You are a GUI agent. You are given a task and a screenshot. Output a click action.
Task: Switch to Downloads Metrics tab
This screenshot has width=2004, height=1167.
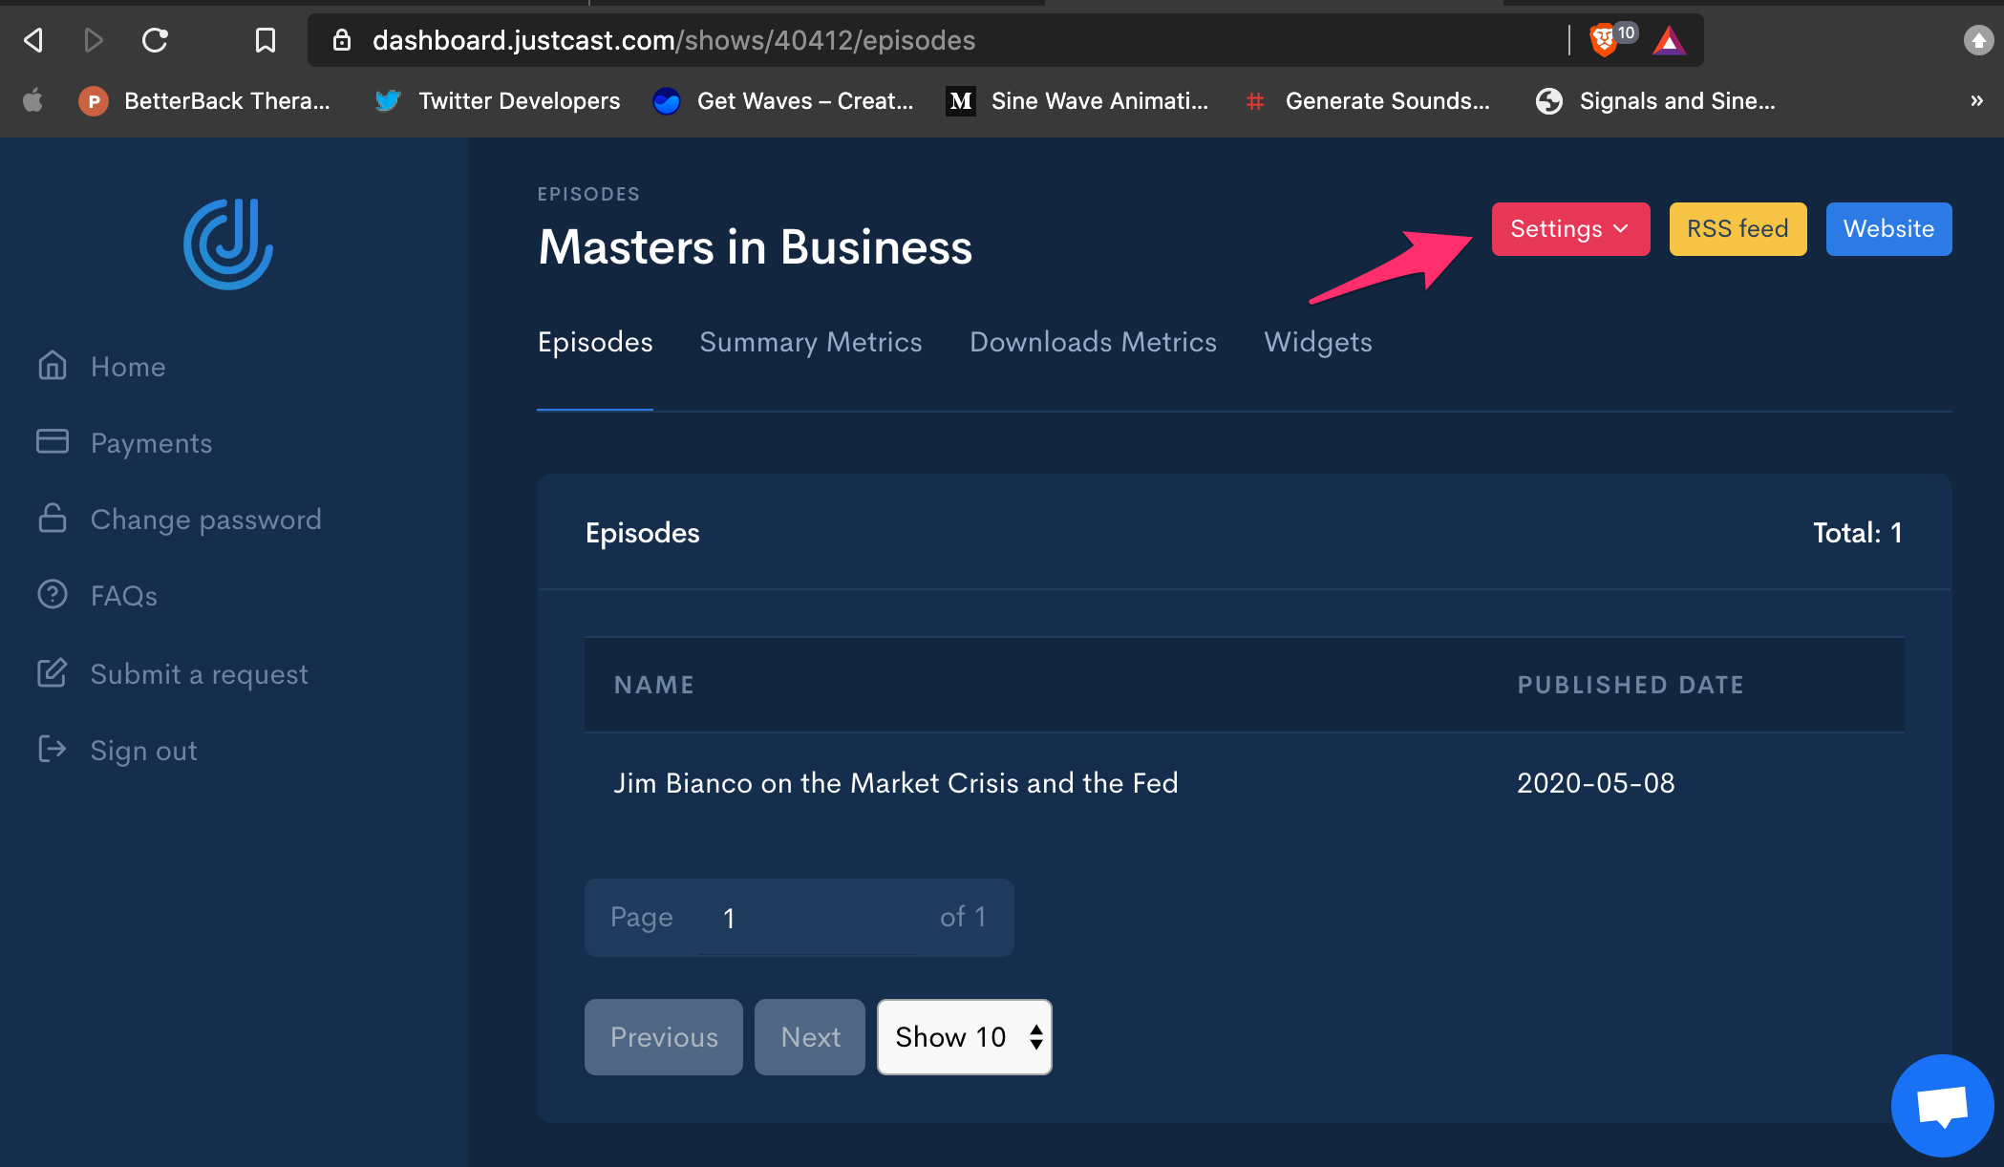click(x=1093, y=342)
